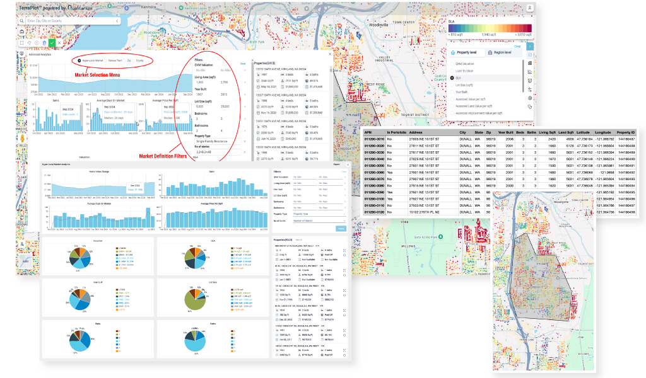This screenshot has width=646, height=378.
Task: Select the GLA layer radio
Action: (452, 77)
